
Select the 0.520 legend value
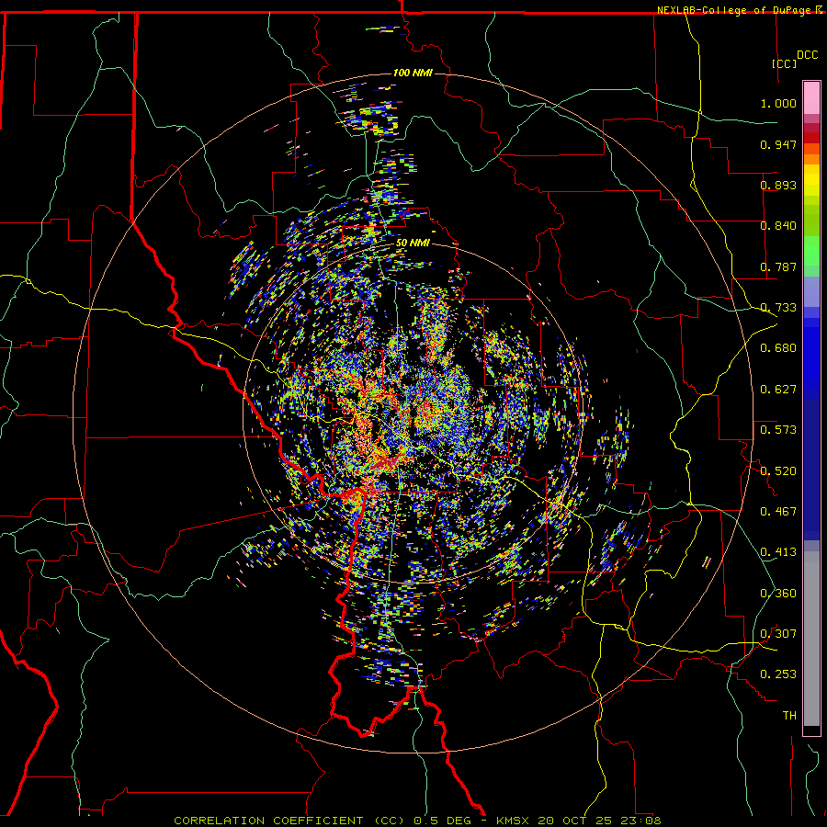tap(778, 471)
